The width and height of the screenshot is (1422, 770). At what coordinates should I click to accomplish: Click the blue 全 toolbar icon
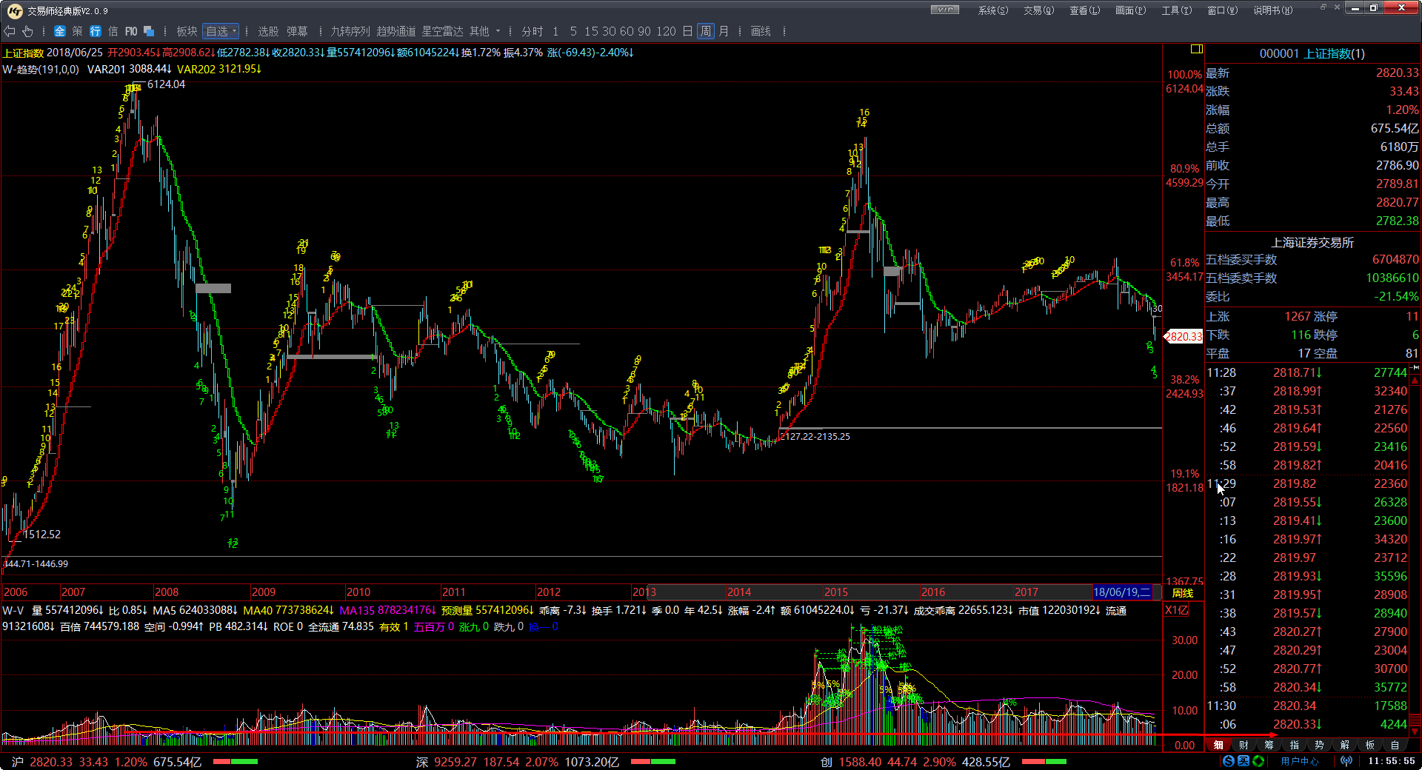(60, 31)
